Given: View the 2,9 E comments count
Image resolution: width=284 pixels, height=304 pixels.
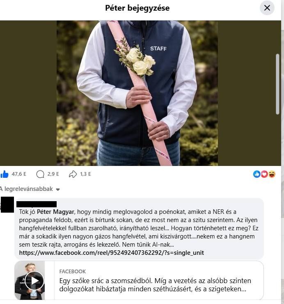Looking at the screenshot, I should click(x=53, y=174).
